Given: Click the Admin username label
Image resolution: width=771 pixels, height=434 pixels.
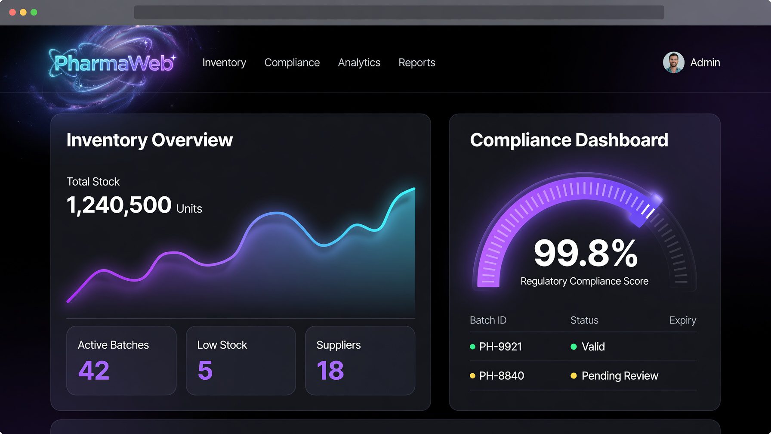Looking at the screenshot, I should point(705,62).
